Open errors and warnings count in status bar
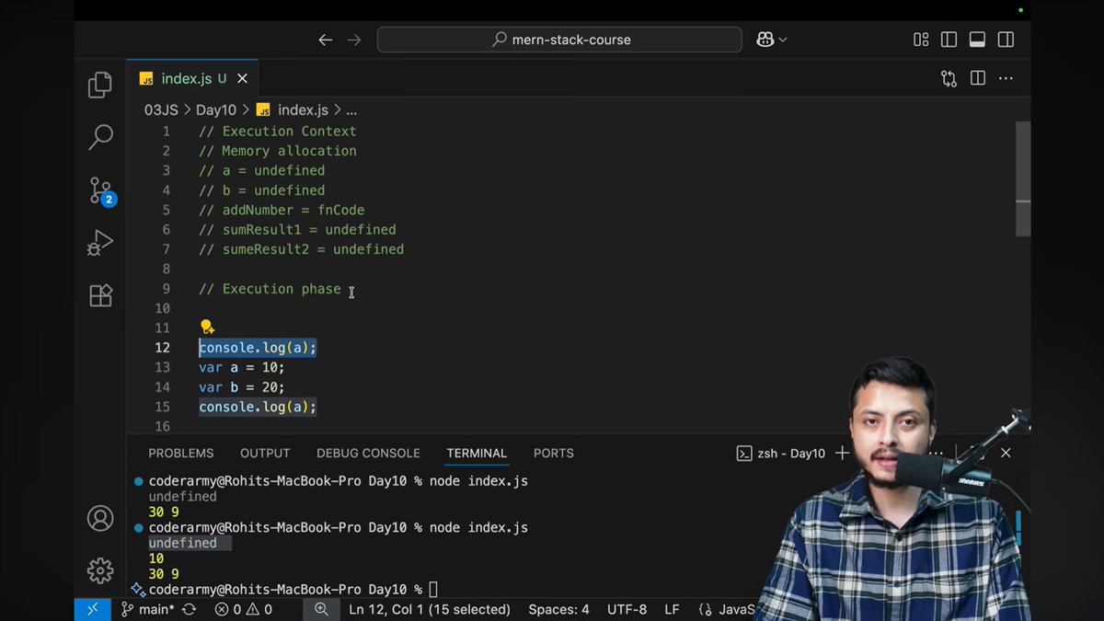This screenshot has height=621, width=1104. tap(244, 609)
